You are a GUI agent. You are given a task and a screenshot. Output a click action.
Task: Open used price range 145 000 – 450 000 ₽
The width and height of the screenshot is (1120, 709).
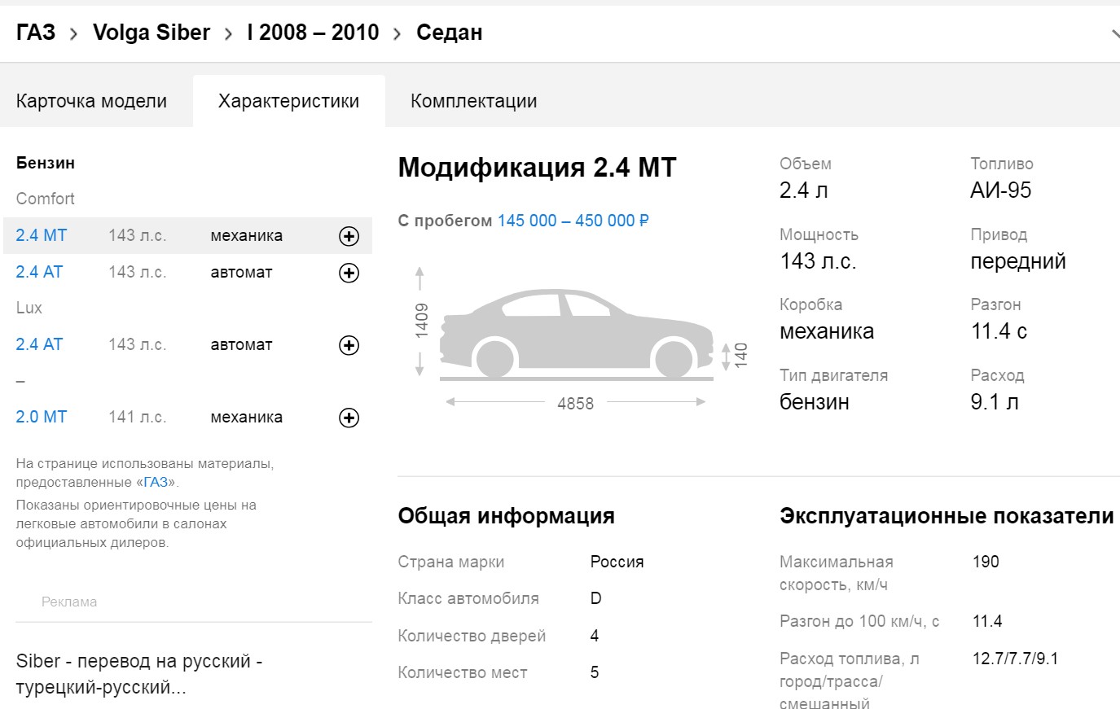(573, 221)
